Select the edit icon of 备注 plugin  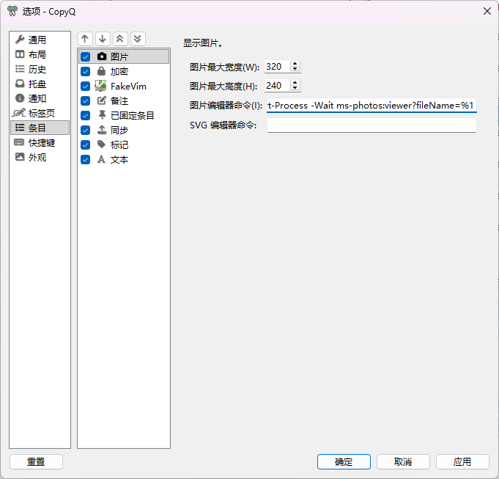tap(102, 100)
